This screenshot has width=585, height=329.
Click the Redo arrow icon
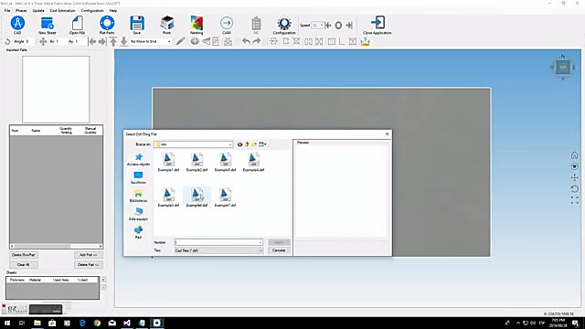(x=257, y=41)
